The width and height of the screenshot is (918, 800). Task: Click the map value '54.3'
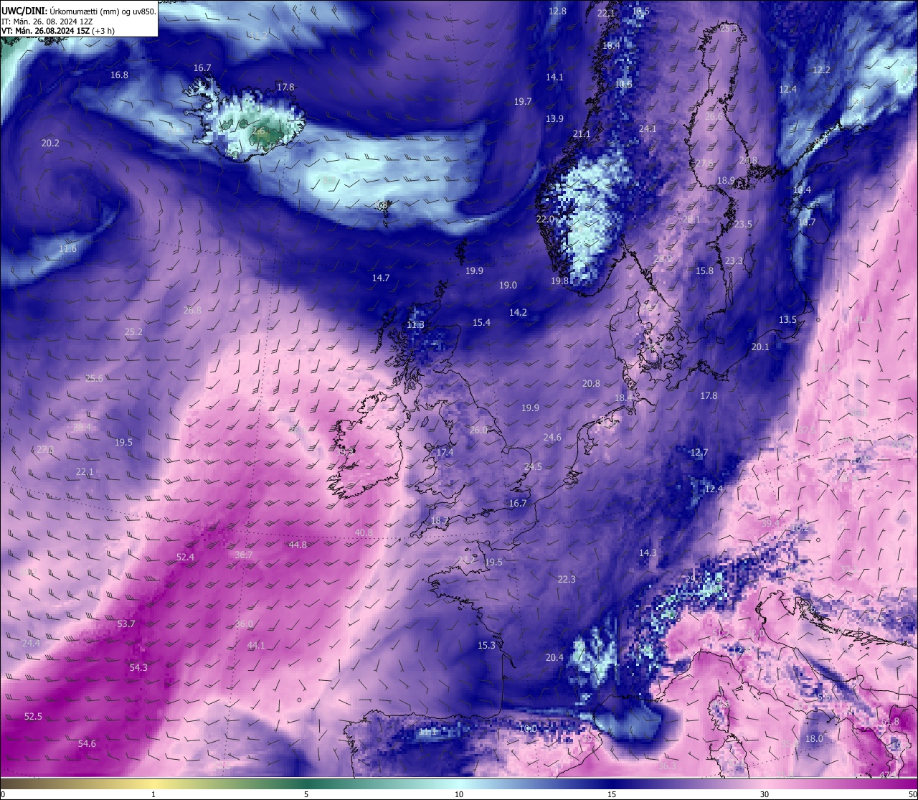(x=138, y=668)
